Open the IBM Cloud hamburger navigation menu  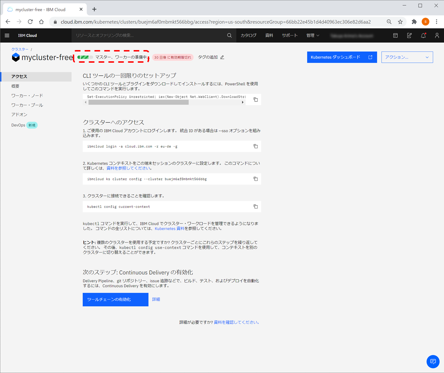coord(7,35)
